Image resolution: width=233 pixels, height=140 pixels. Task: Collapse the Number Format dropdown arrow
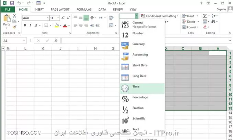point(136,16)
